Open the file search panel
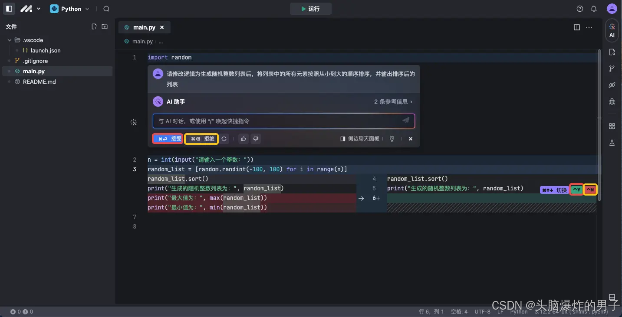This screenshot has height=317, width=622. (612, 52)
